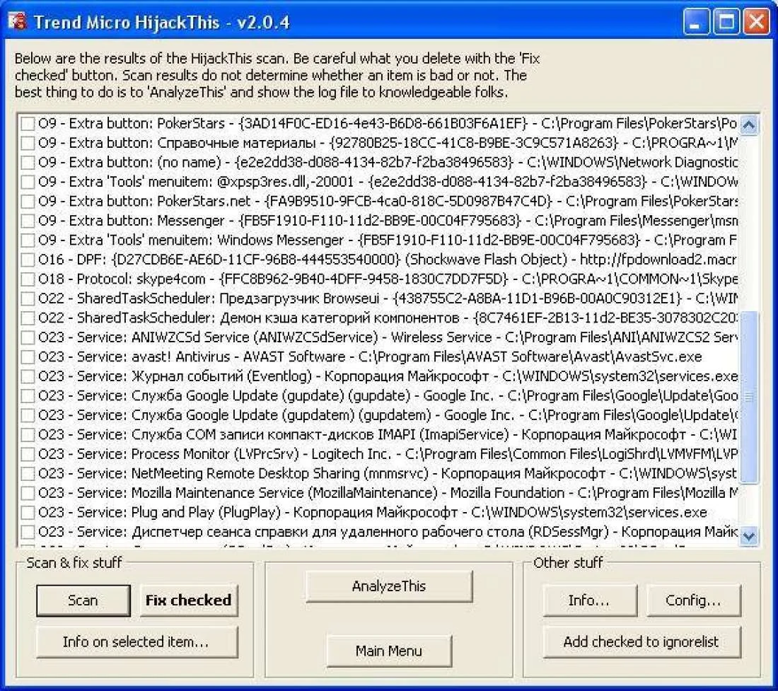
Task: Click the results list scrollbar thumb
Action: point(749,397)
